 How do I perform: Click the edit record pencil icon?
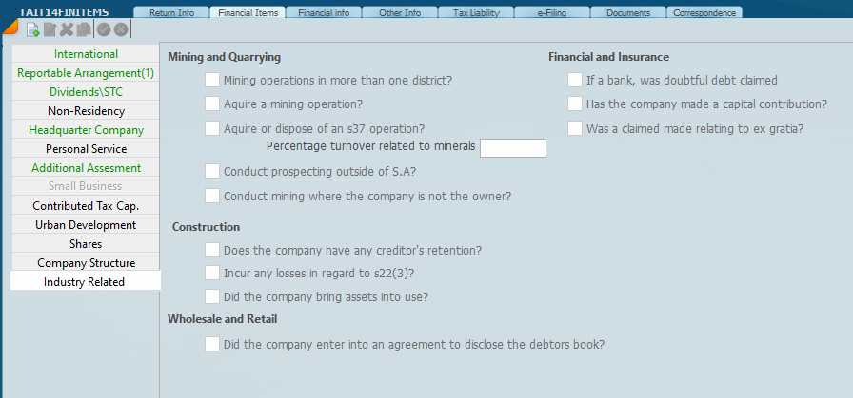point(50,29)
